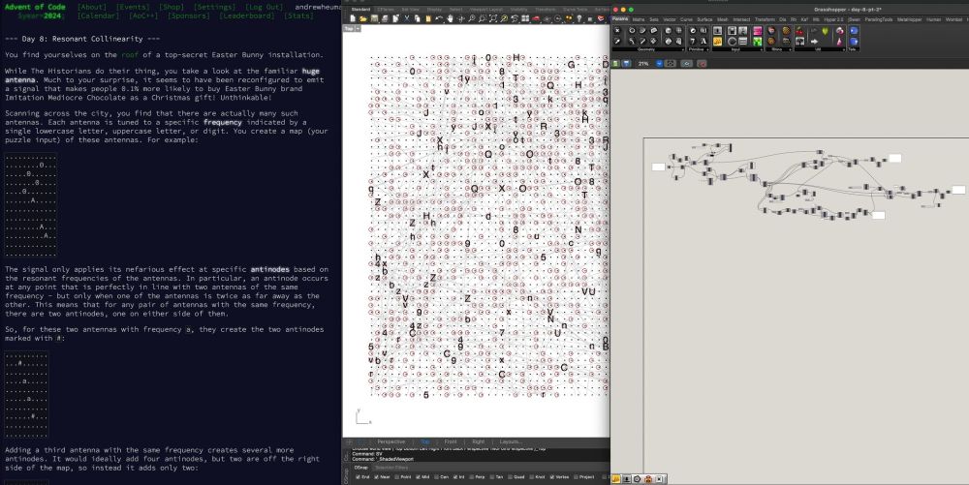
Task: Switch to the Front viewport tab
Action: pos(451,441)
